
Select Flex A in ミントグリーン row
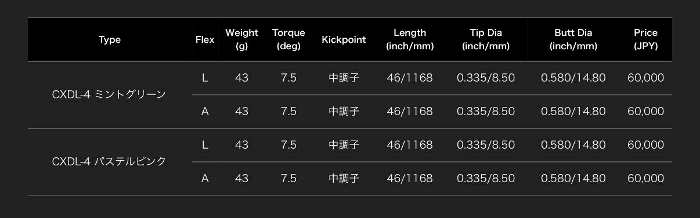[x=205, y=111]
